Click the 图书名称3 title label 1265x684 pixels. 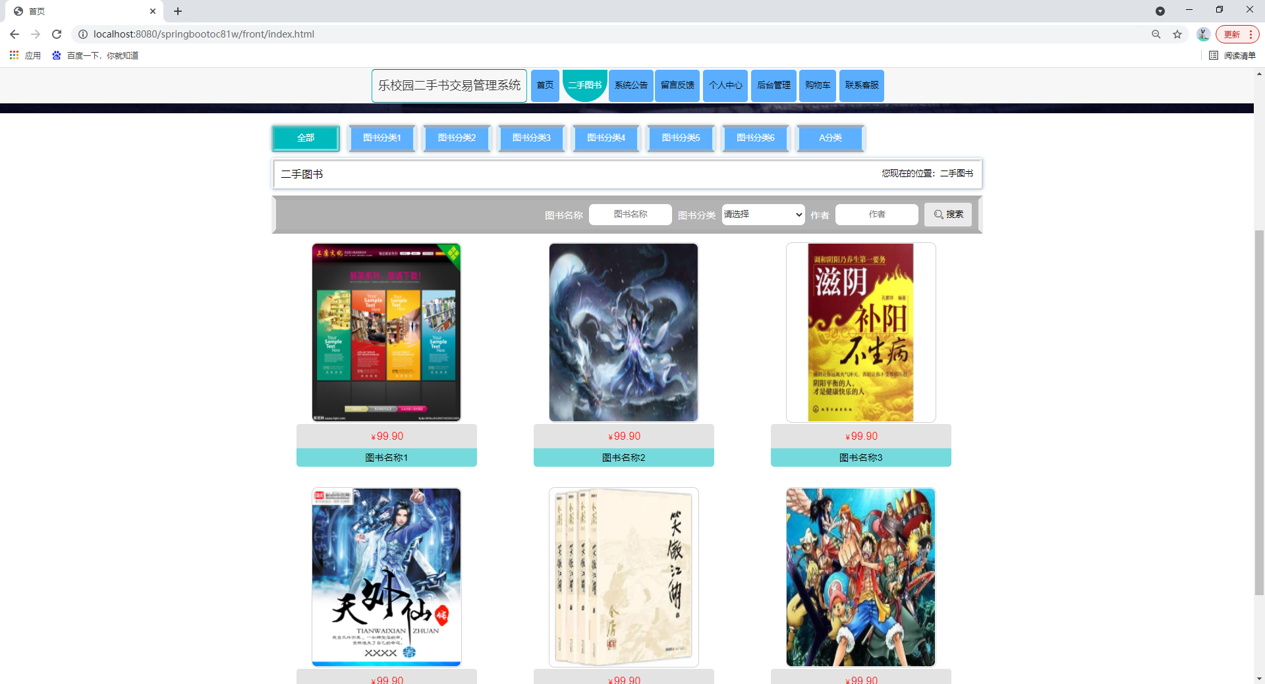(861, 458)
